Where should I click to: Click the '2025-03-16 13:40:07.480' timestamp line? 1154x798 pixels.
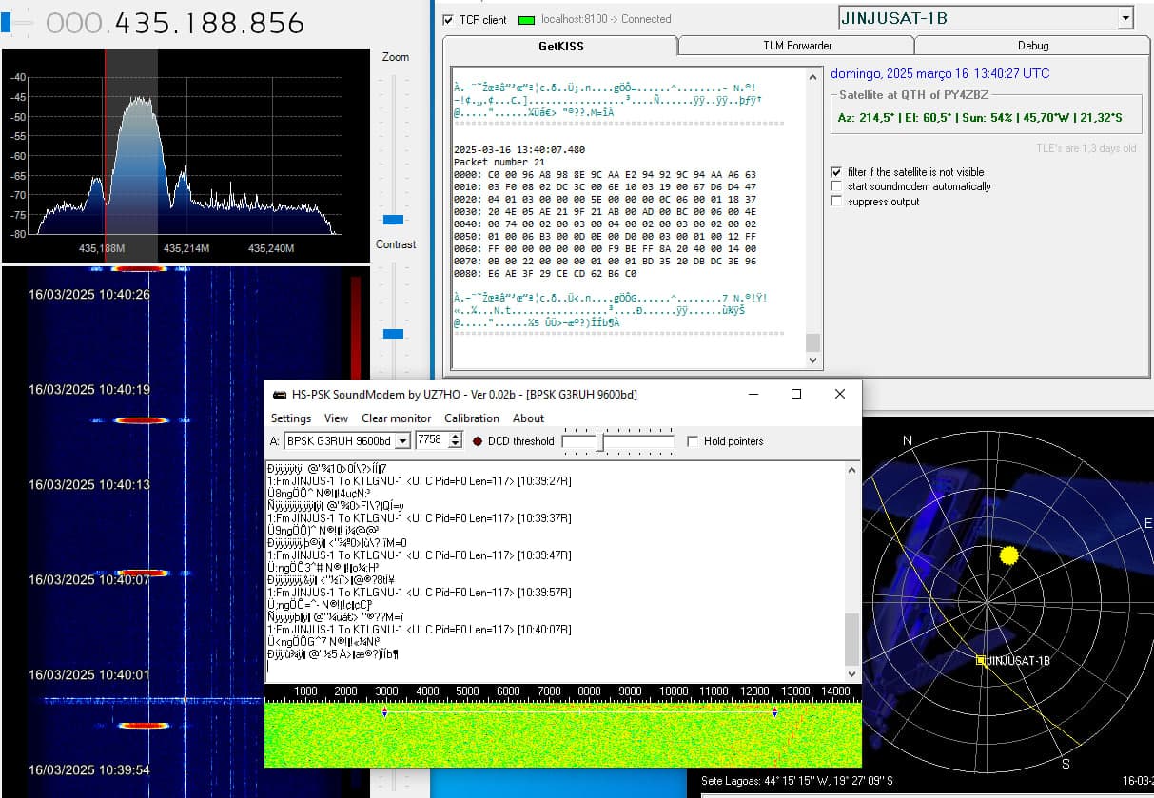click(x=519, y=150)
